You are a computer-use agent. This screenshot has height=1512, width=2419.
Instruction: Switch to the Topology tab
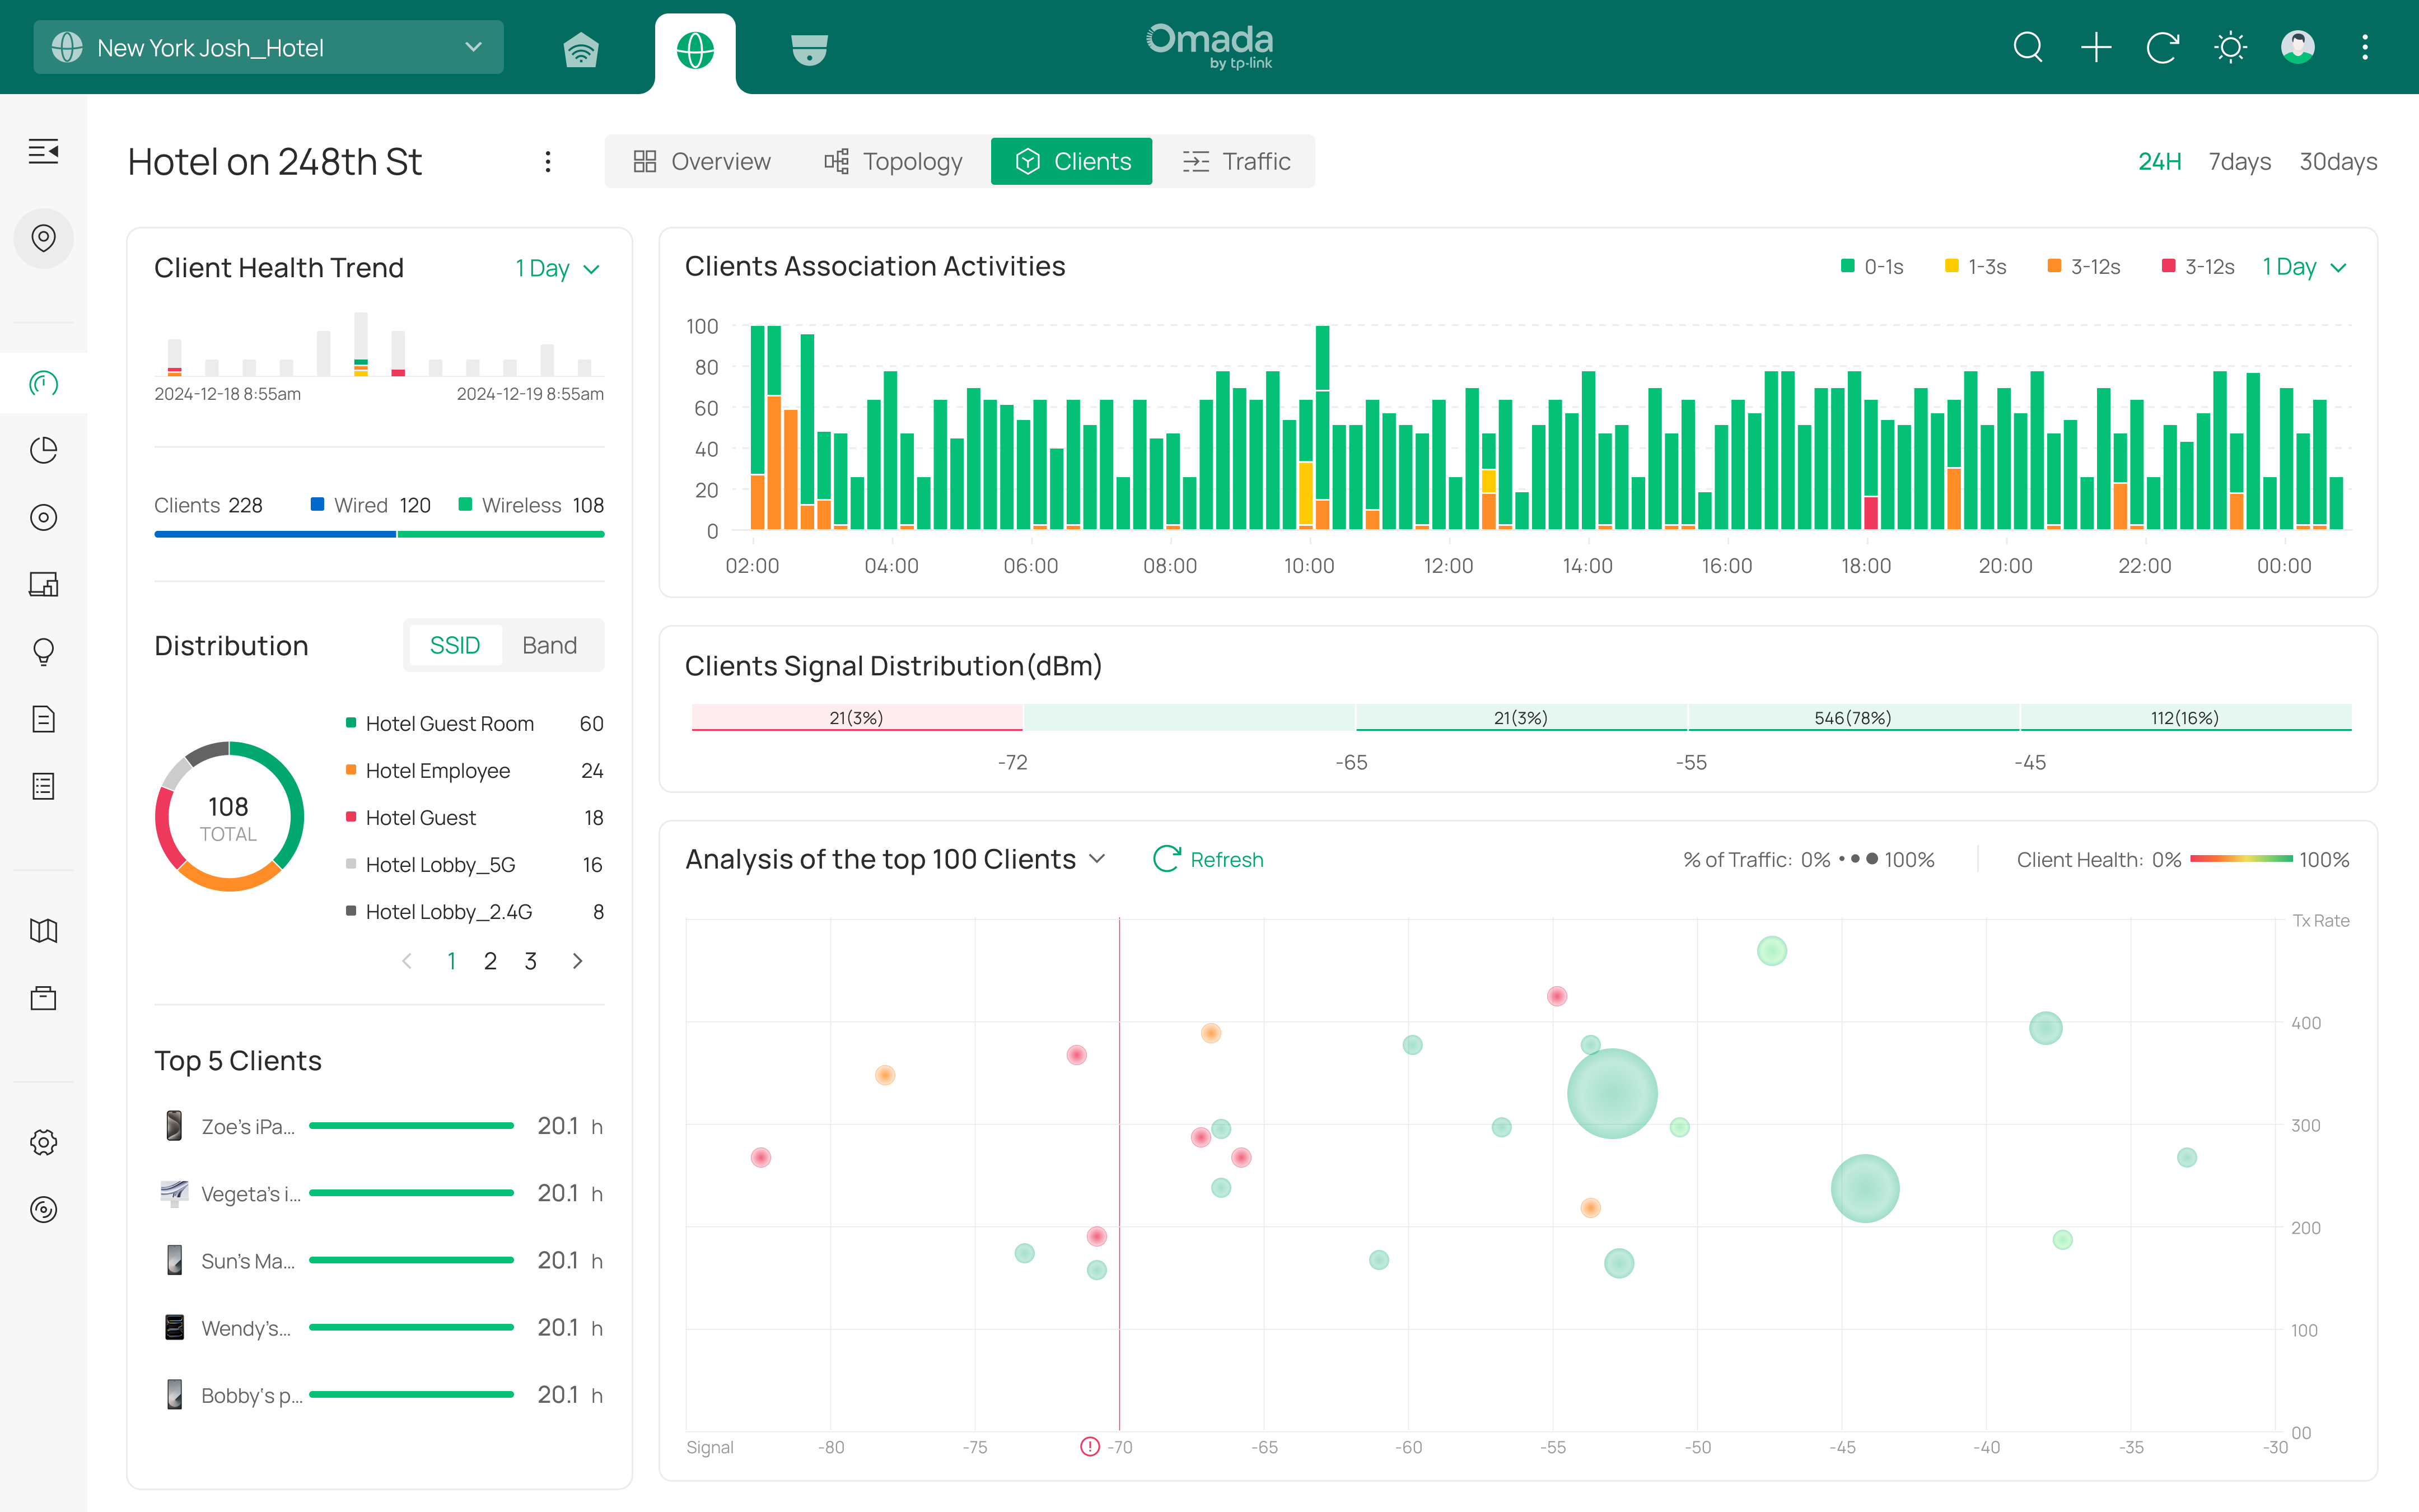893,161
